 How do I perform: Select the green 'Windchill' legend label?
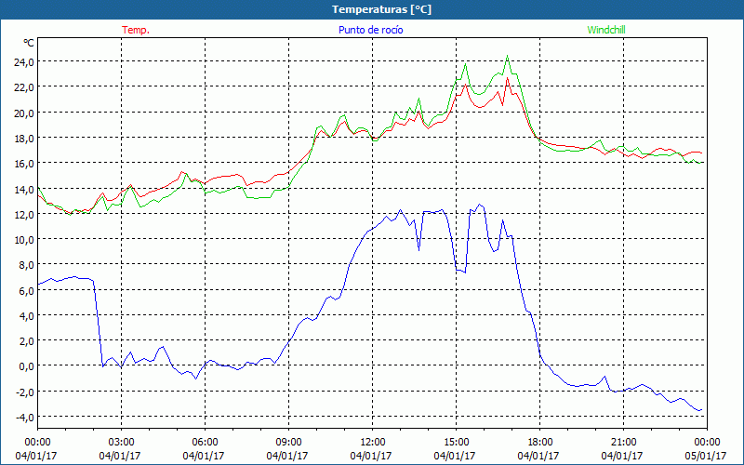pyautogui.click(x=606, y=30)
